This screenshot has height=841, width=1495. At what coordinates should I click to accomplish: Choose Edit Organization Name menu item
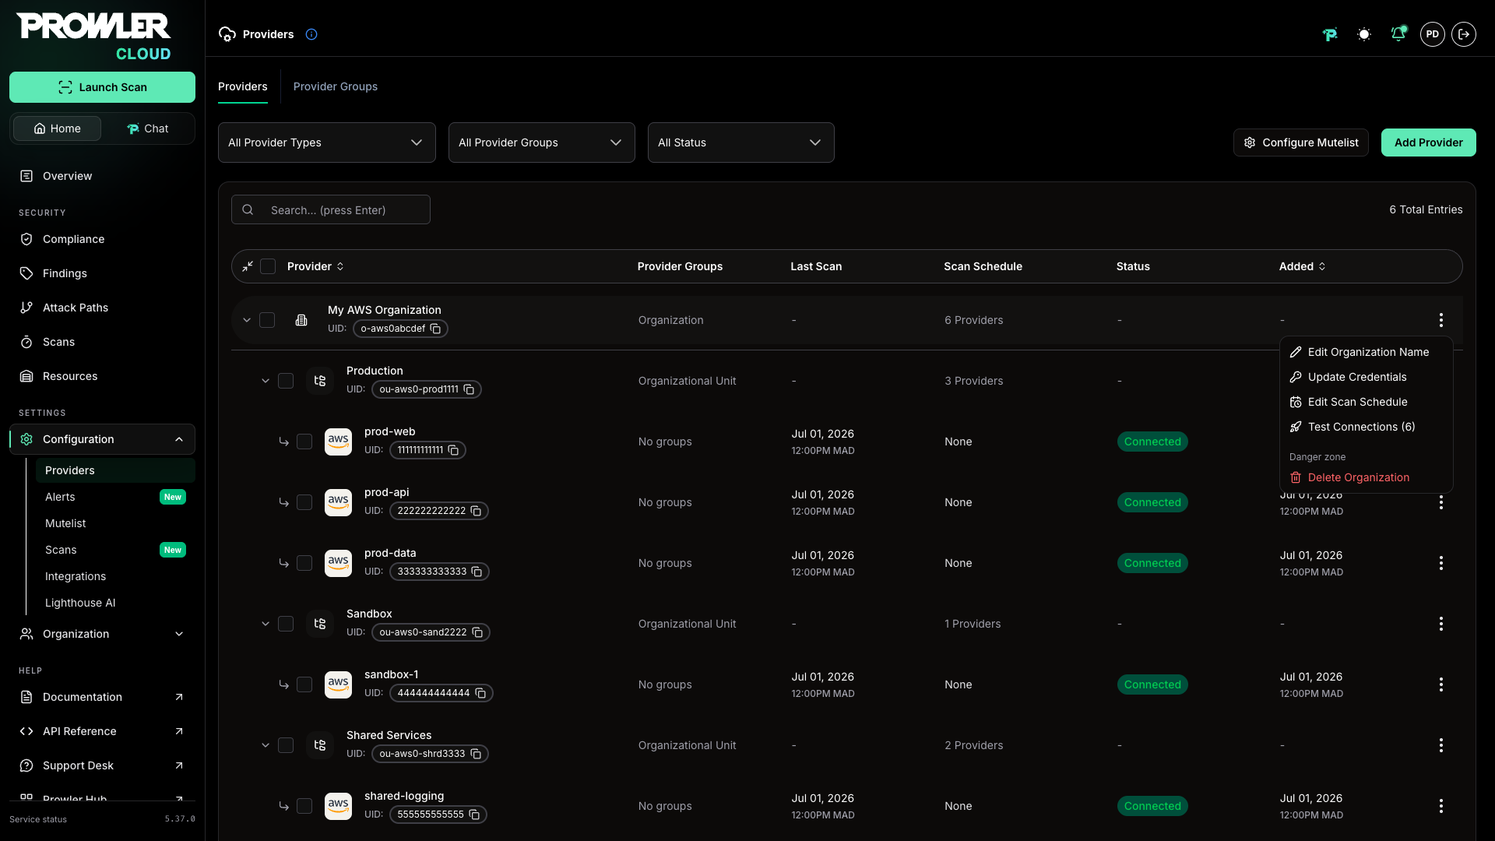click(1367, 352)
